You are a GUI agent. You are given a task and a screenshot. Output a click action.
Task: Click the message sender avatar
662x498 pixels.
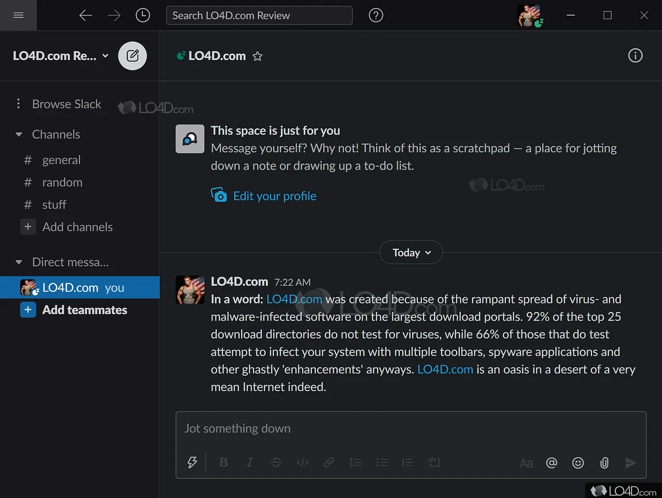click(x=190, y=290)
